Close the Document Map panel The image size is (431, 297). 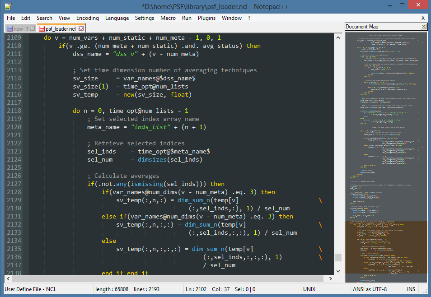424,27
